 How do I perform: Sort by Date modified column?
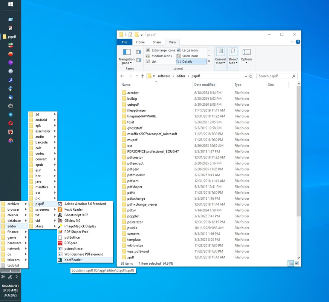[212, 85]
